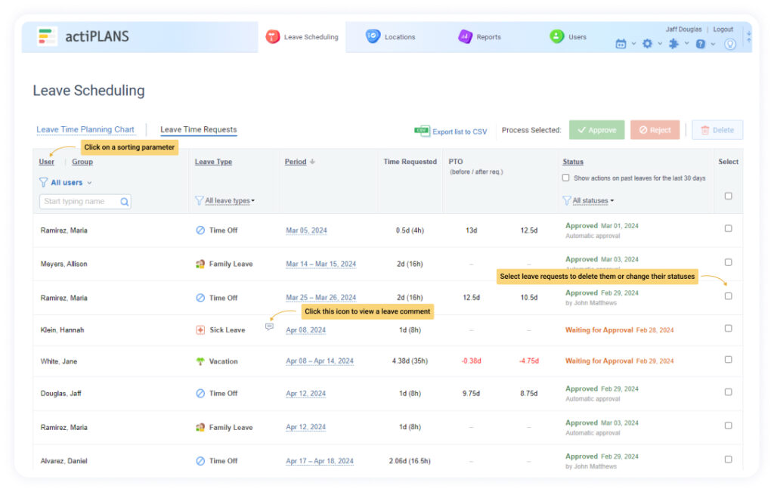The width and height of the screenshot is (774, 492).
Task: Open the Leave Scheduling module icon
Action: 272,35
